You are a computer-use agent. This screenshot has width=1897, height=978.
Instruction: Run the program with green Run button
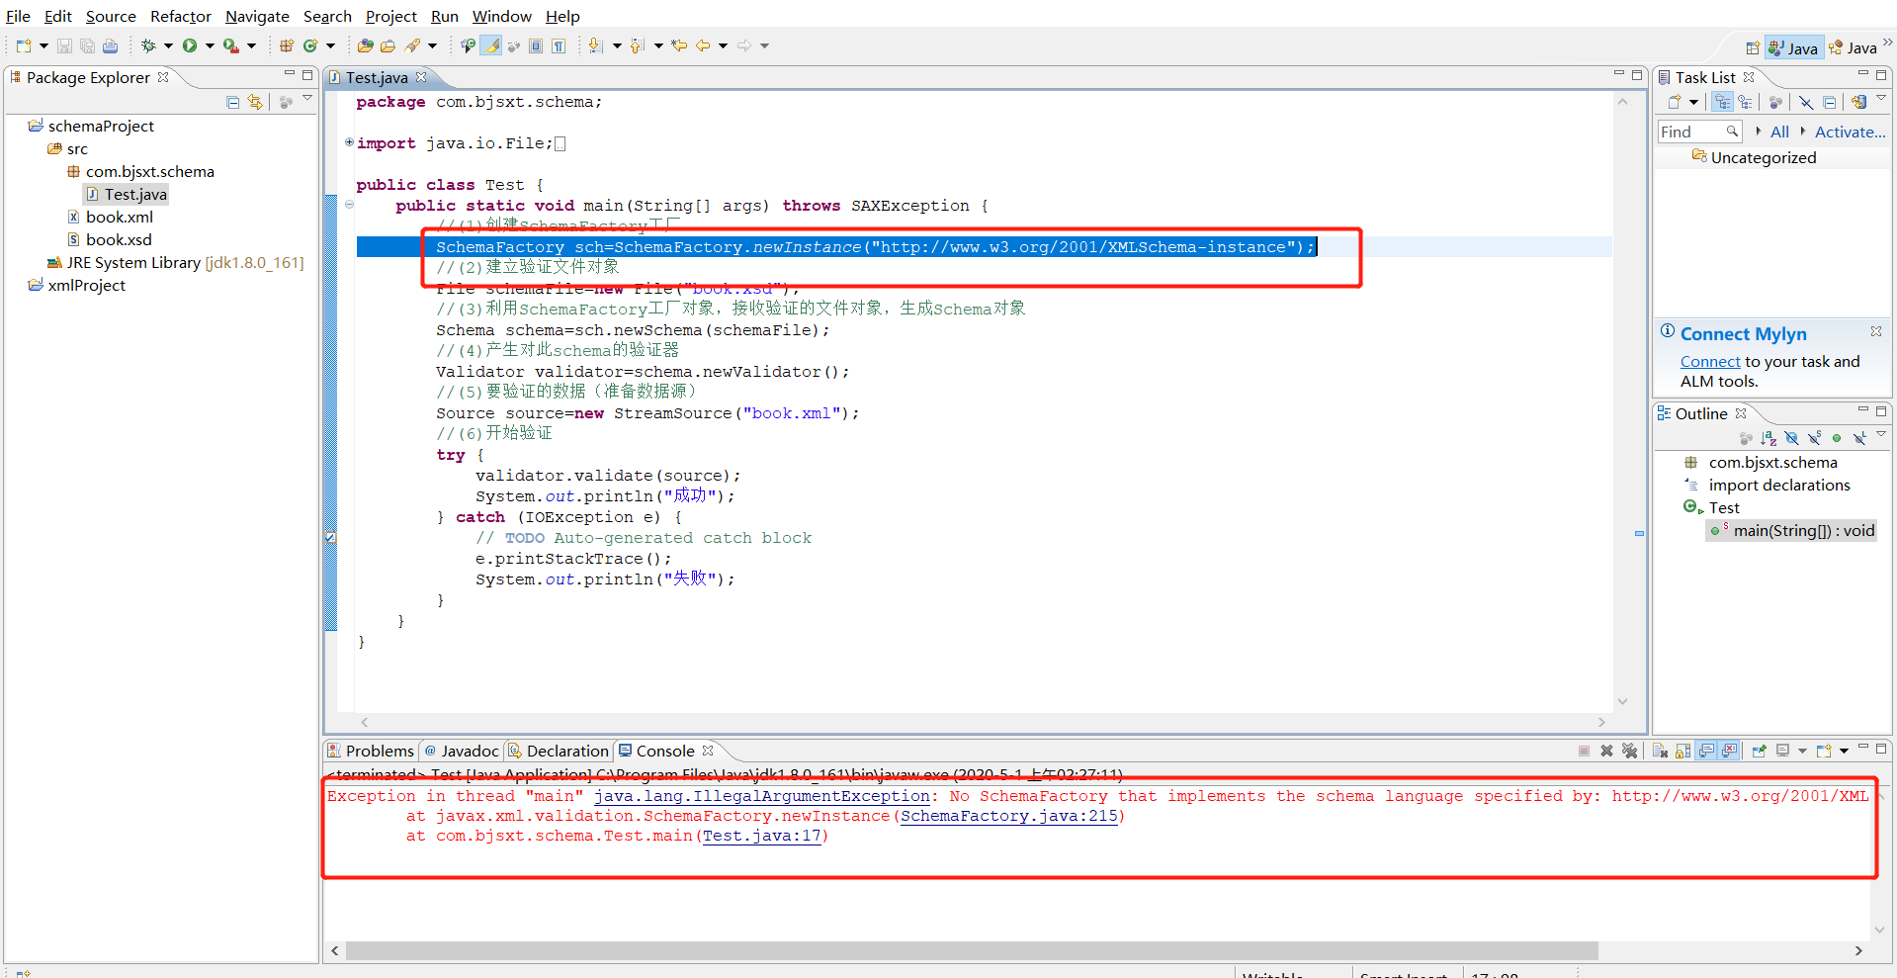tap(190, 45)
